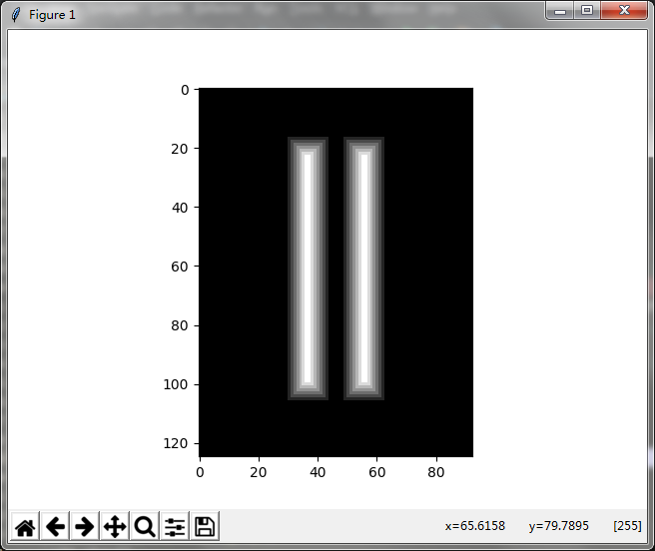Click the x-axis tick label 40

tap(318, 472)
